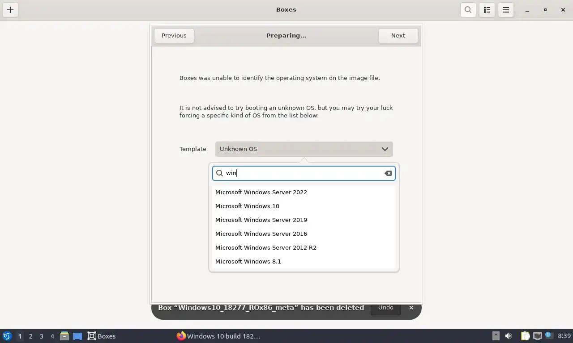Select Microsoft Windows Server 2022

(x=304, y=192)
